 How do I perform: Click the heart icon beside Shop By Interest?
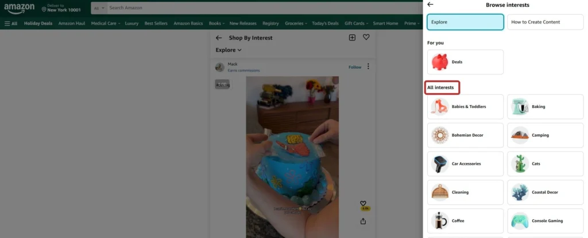click(x=366, y=38)
